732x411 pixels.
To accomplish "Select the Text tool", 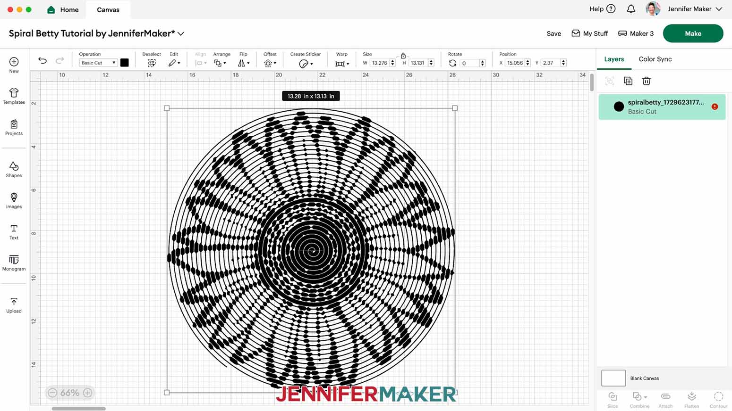I will tap(14, 232).
